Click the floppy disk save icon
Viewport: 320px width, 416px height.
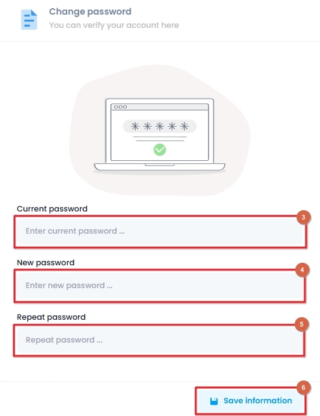pos(214,401)
